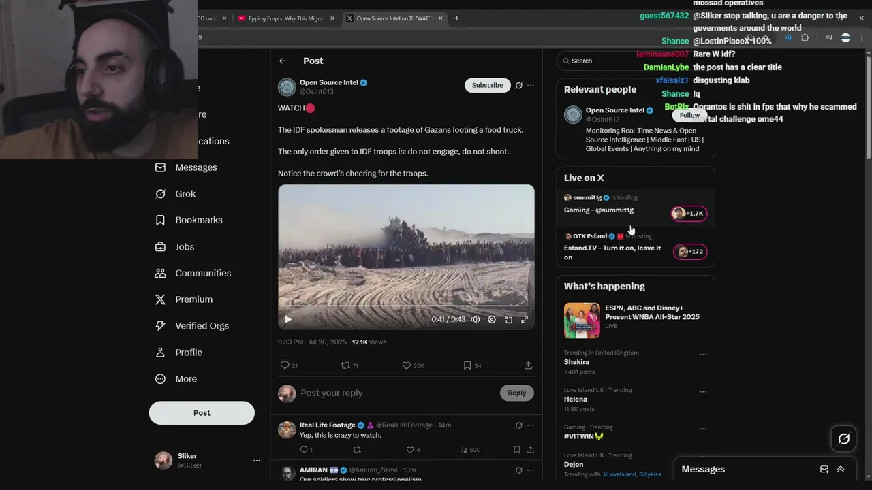Repost the main post (71 reposts)
Screen dimensions: 872x490
point(349,365)
